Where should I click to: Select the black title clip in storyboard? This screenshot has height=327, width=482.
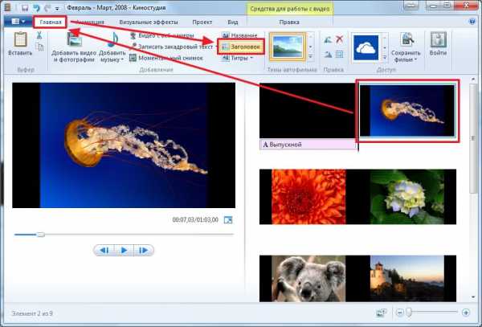pyautogui.click(x=308, y=111)
